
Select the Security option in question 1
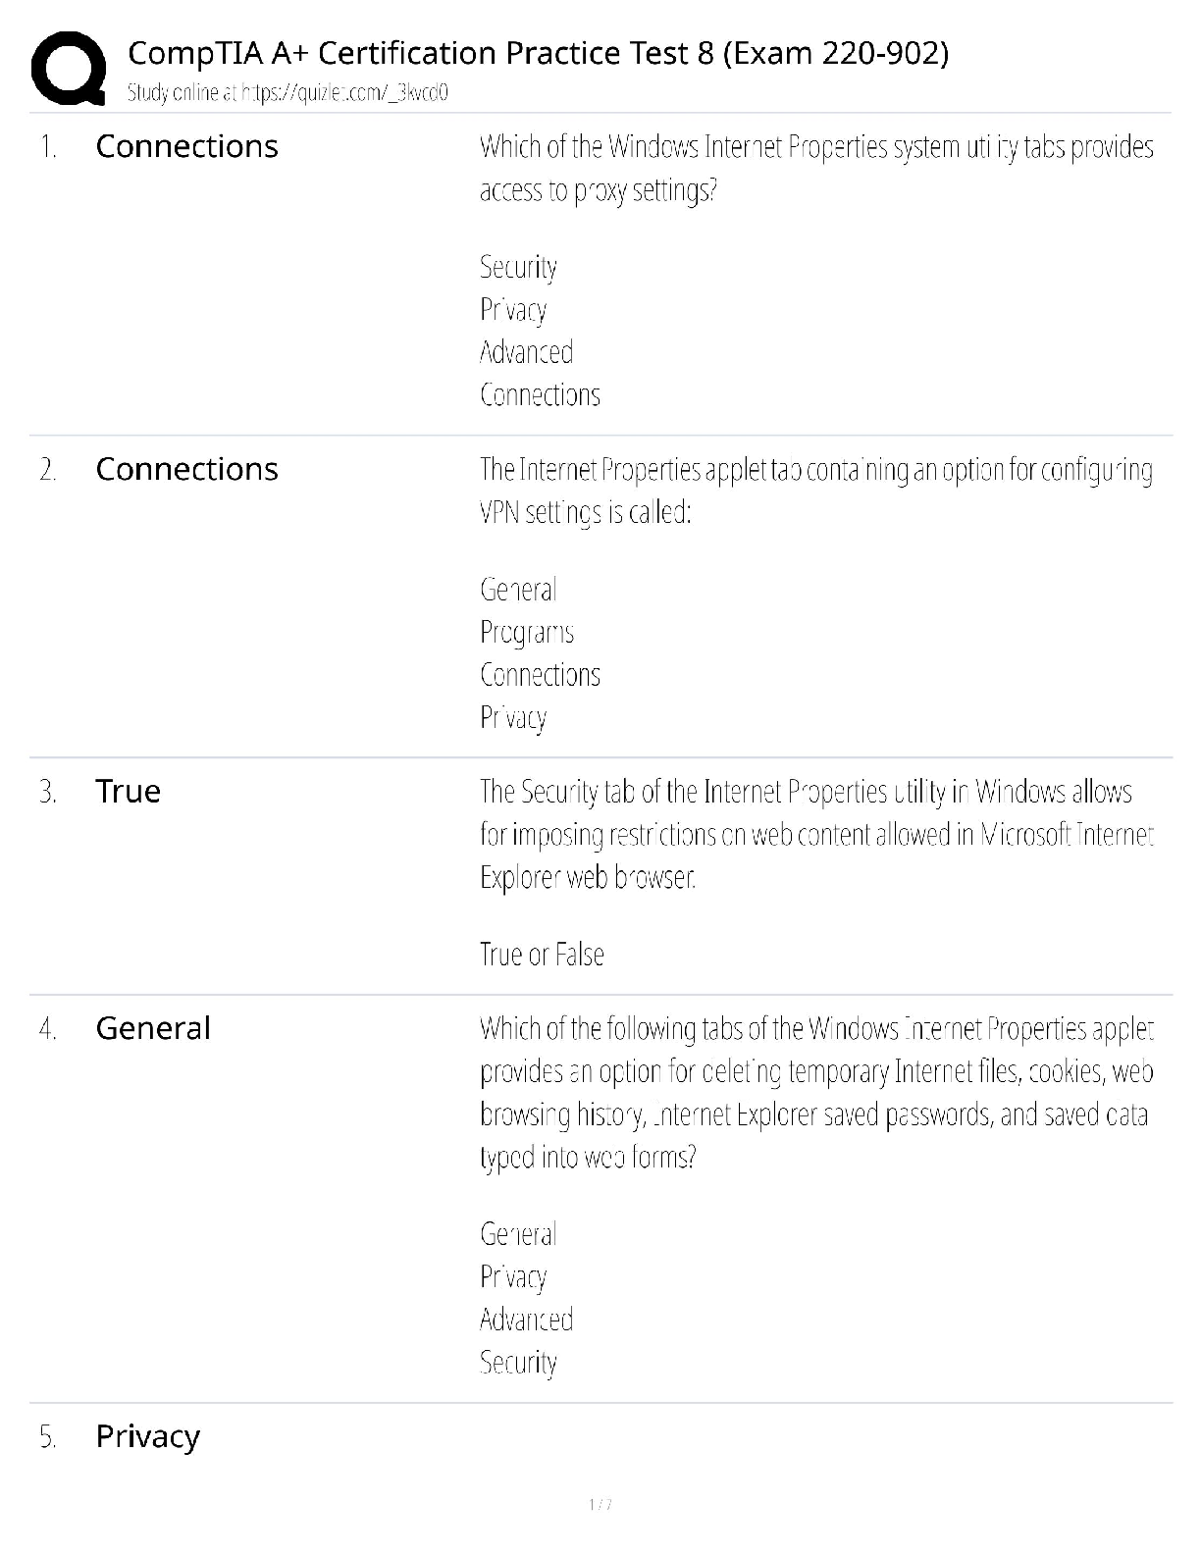tap(518, 267)
